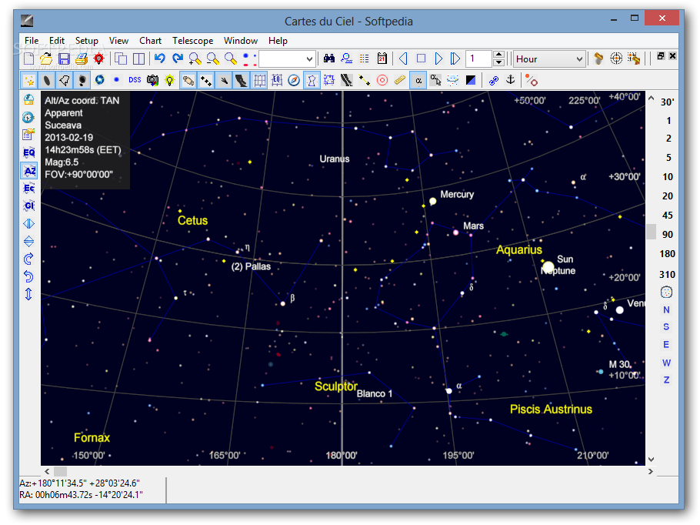Point the view toward W west
The image size is (700, 525).
[x=666, y=363]
